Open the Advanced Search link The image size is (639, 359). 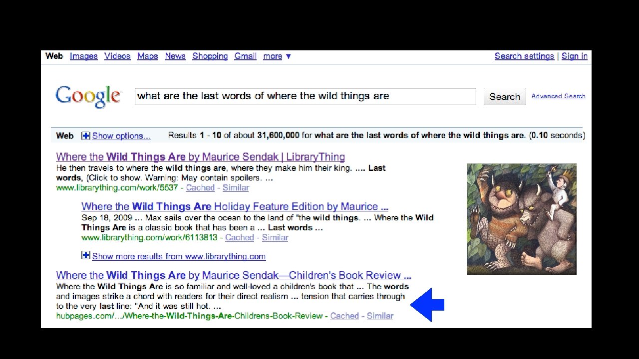tap(559, 96)
